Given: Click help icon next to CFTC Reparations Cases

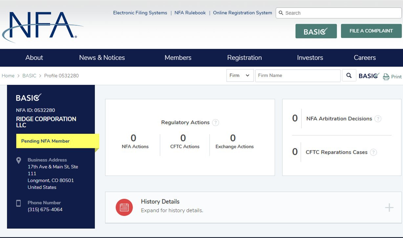Looking at the screenshot, I should click(373, 152).
